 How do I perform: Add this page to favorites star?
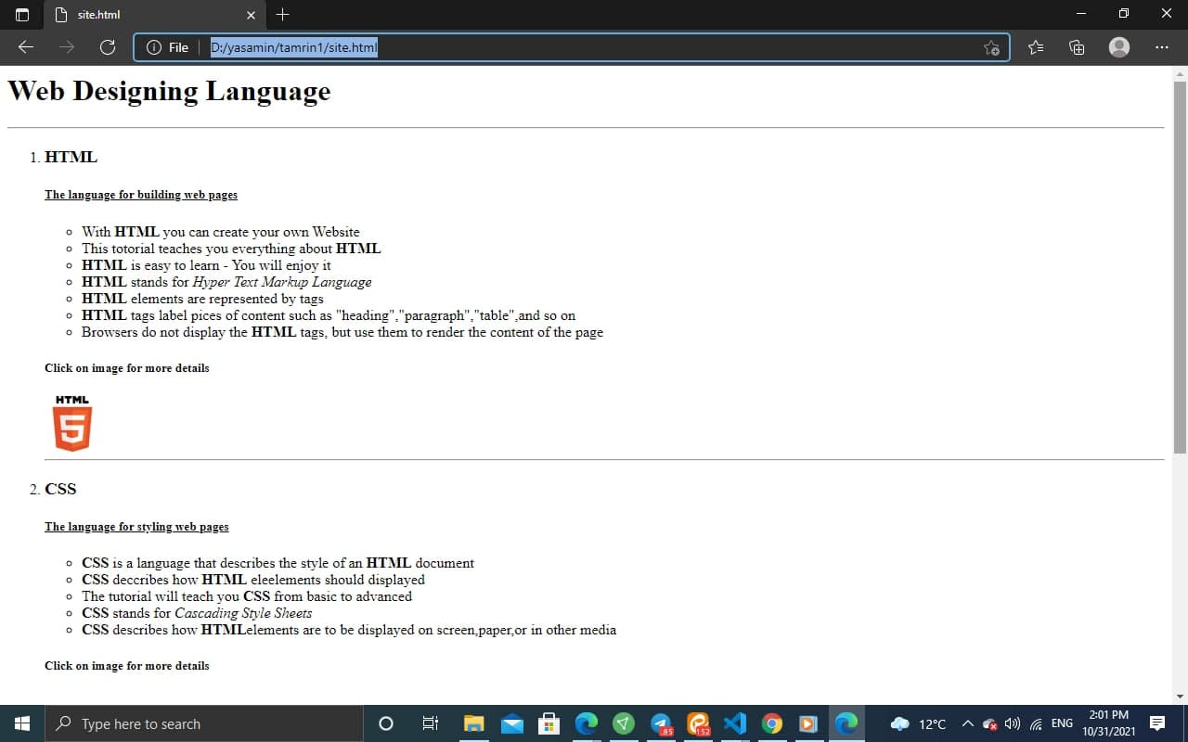[991, 47]
